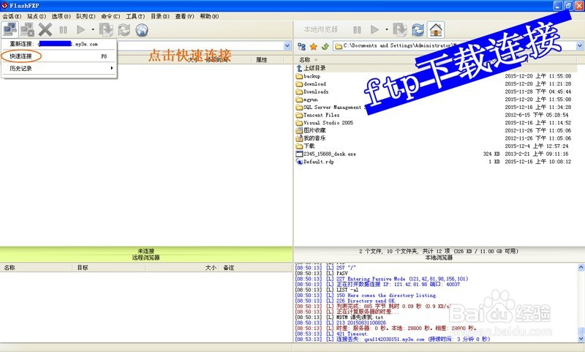
Task: Choose the reconnect entry in dropdown menu
Action: (x=58, y=44)
